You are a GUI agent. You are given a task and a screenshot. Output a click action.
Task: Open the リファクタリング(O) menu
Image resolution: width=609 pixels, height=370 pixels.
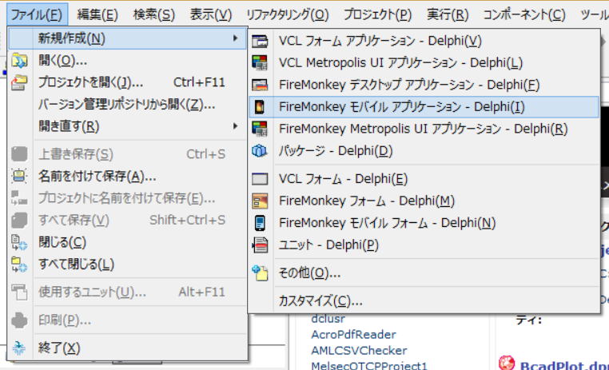coord(288,15)
